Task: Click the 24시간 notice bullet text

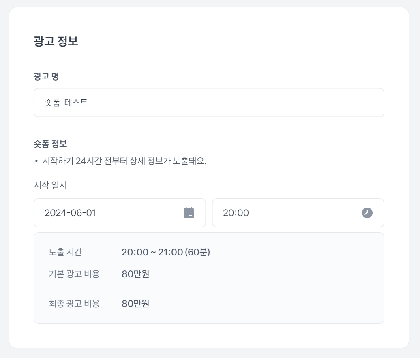Action: coord(124,161)
